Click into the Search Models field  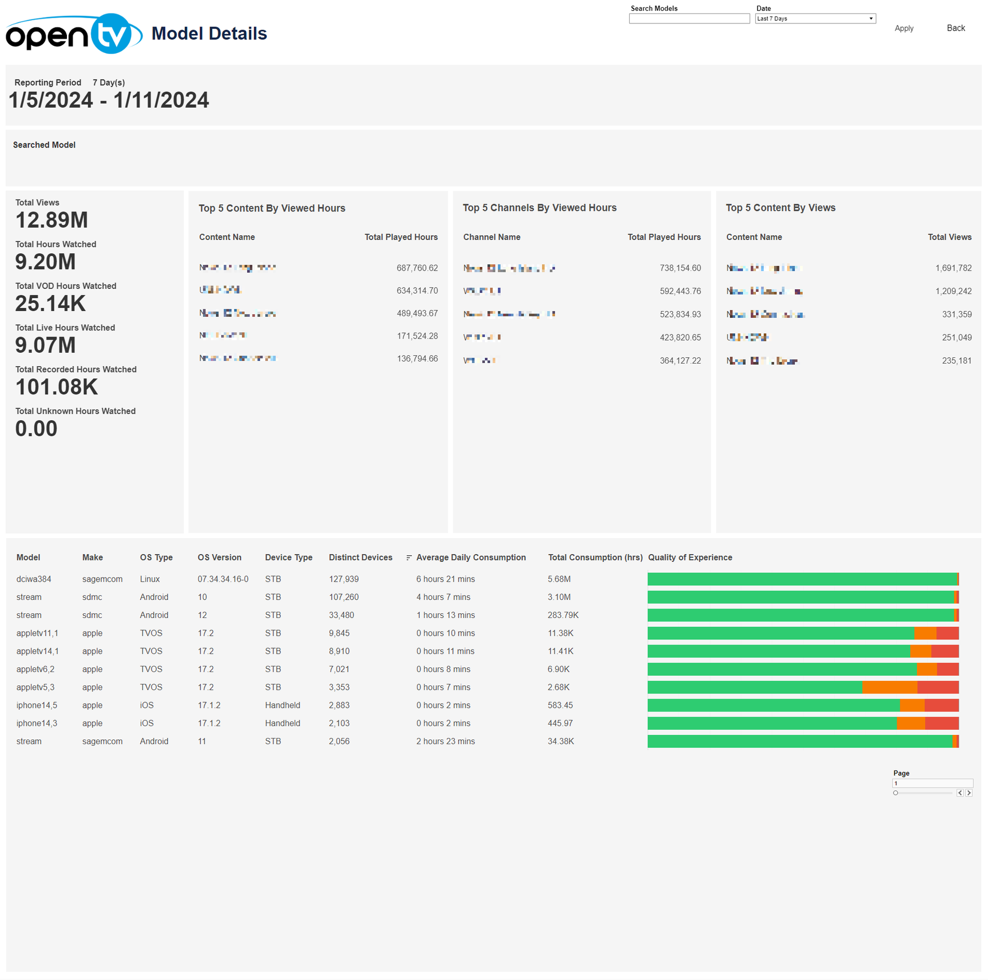click(x=688, y=19)
